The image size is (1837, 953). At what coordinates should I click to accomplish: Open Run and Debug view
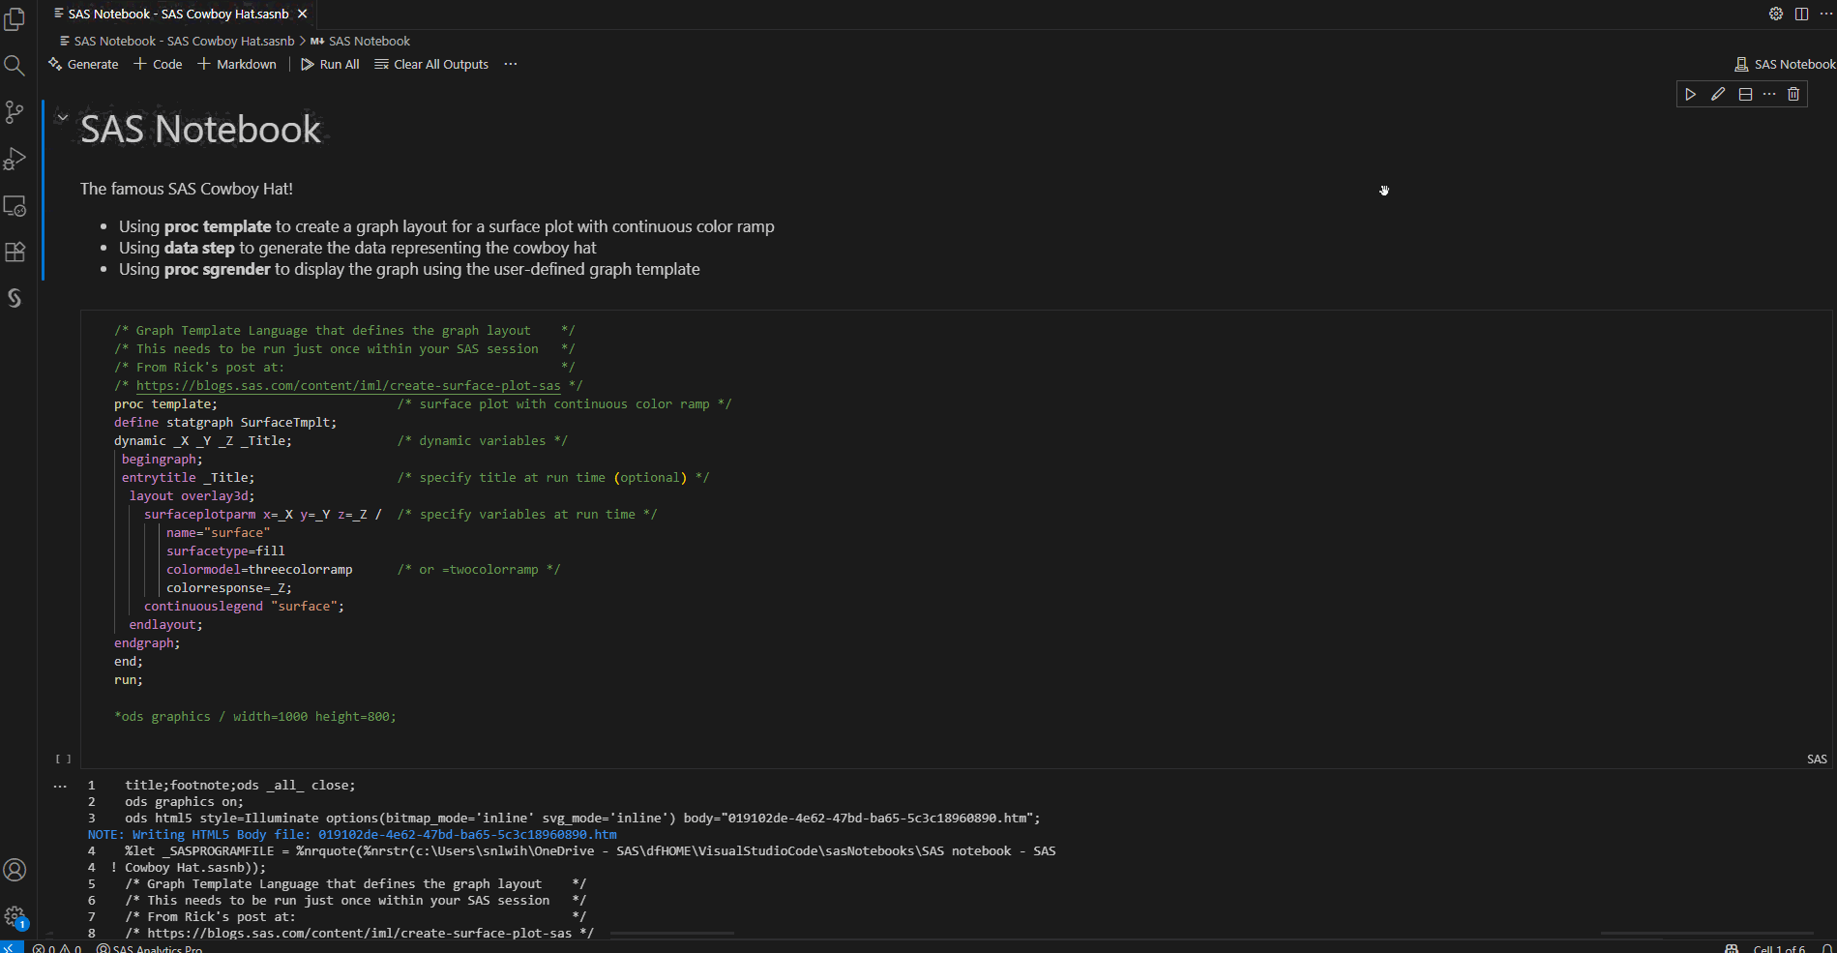15,159
